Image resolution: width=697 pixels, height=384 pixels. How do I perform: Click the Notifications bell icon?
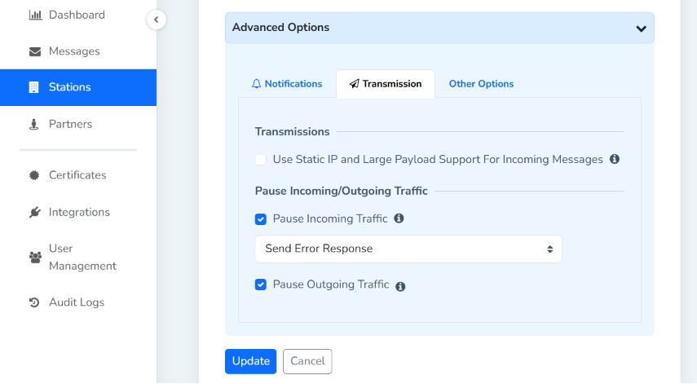(256, 83)
